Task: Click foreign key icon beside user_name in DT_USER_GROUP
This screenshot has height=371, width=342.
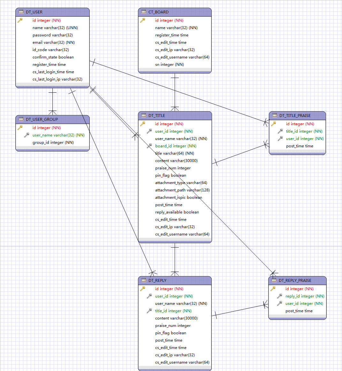Action: tap(27, 135)
